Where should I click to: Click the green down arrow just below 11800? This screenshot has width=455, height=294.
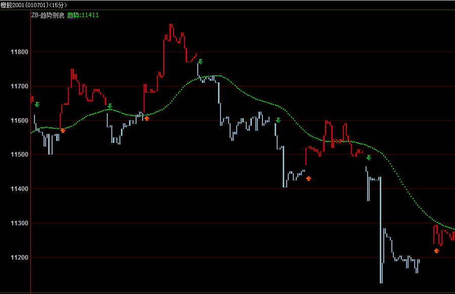(201, 62)
